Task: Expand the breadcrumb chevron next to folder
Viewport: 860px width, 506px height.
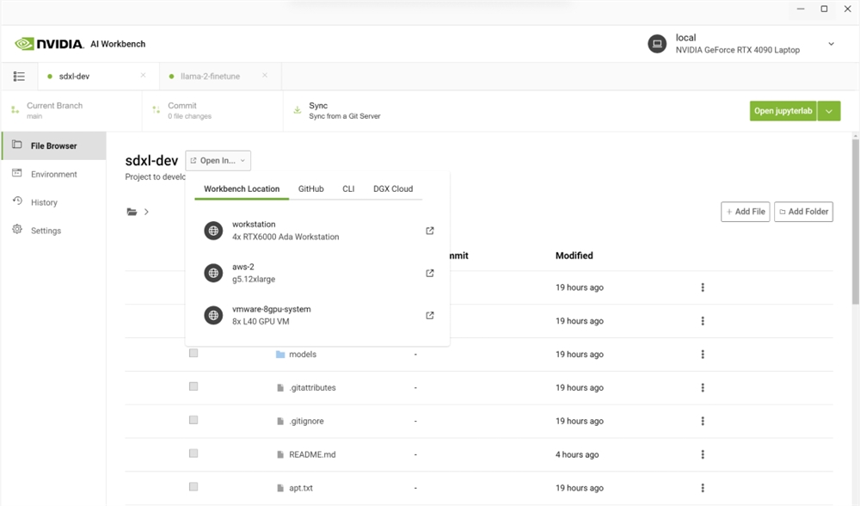Action: coord(146,212)
